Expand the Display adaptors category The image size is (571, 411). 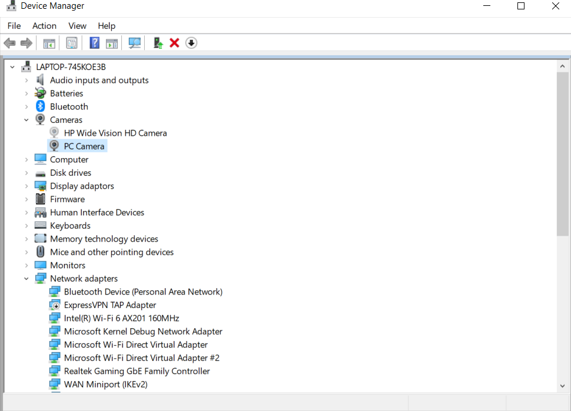[26, 186]
